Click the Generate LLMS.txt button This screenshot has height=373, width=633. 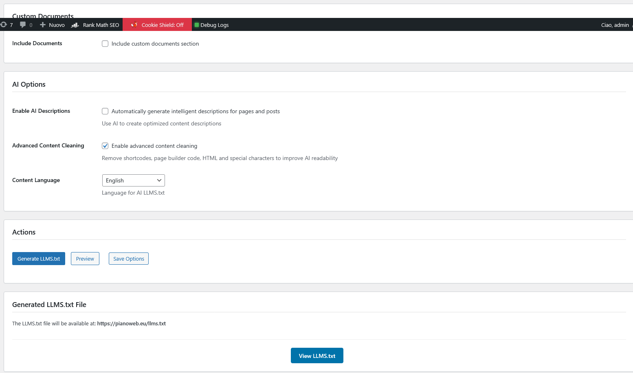click(x=38, y=258)
